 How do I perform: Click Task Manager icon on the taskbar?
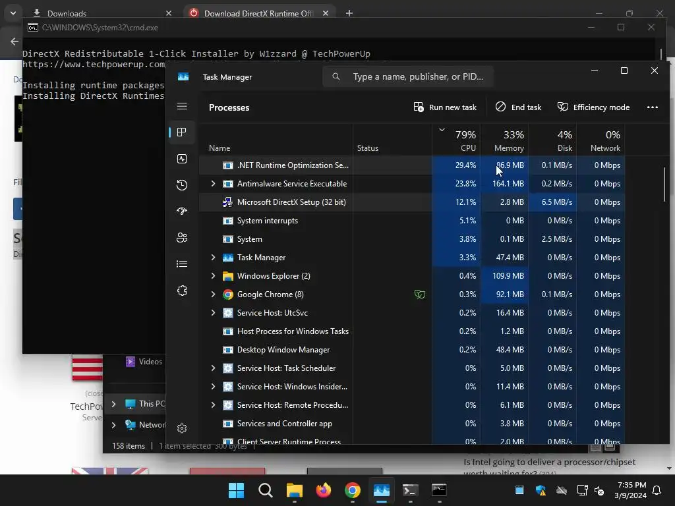pyautogui.click(x=382, y=490)
